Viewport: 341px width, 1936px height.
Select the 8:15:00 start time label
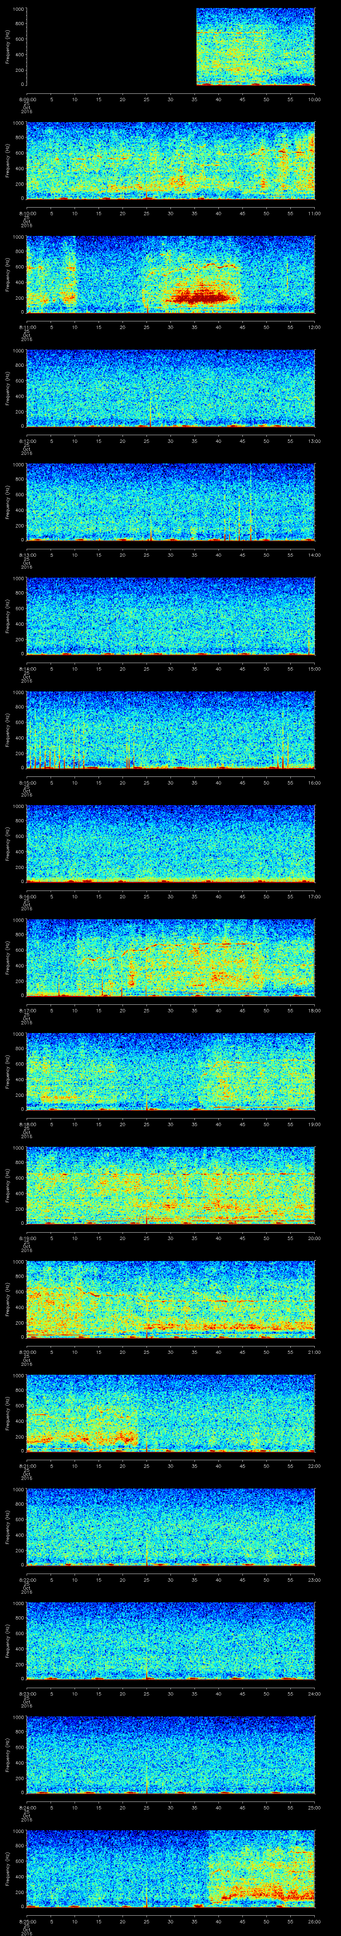pos(27,782)
